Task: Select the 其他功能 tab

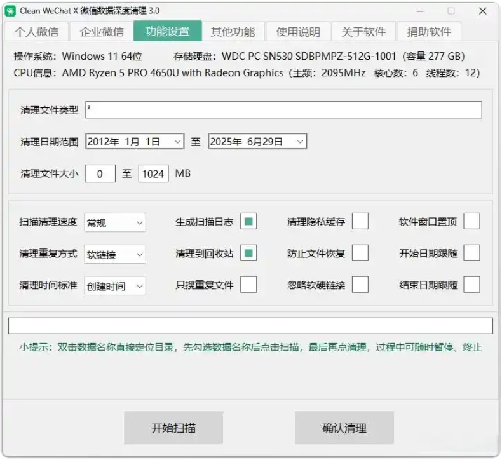Action: click(x=233, y=32)
